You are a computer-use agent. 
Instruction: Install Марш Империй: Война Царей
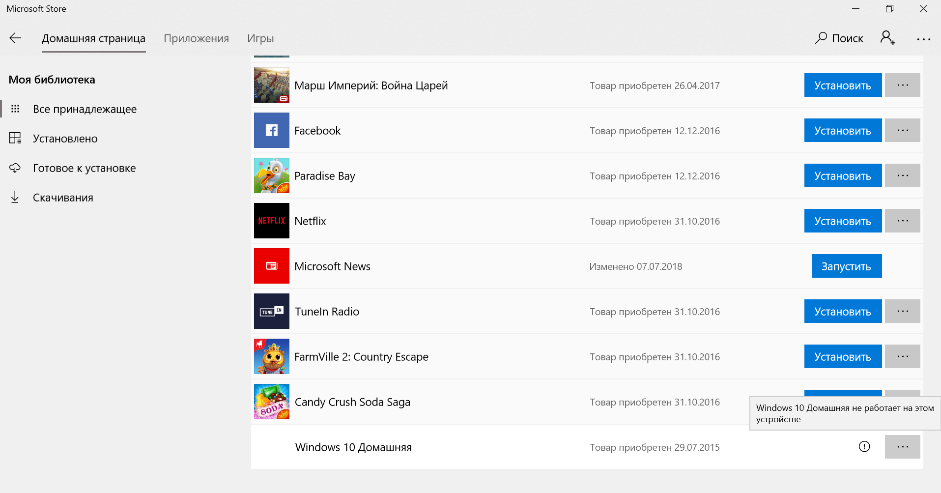843,85
